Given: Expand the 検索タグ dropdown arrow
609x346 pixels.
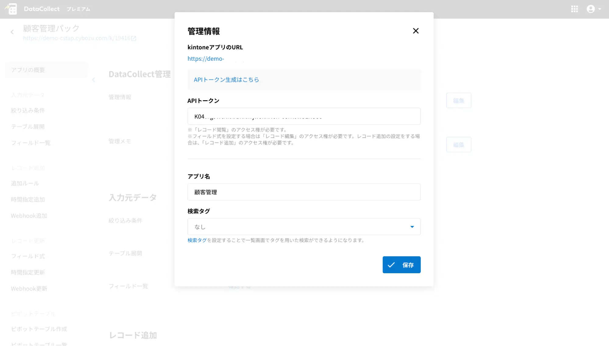Looking at the screenshot, I should coord(412,227).
